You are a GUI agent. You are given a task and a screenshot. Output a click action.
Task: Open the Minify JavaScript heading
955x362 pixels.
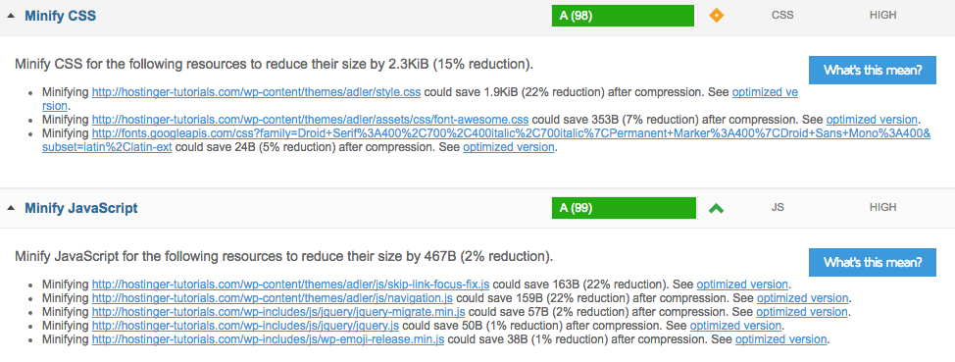click(81, 208)
